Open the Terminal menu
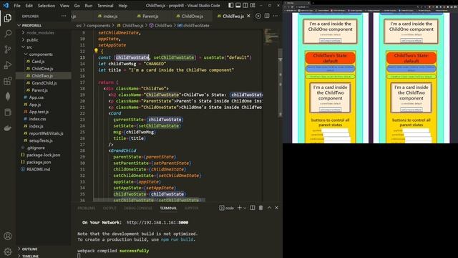This screenshot has height=258, width=458. click(105, 6)
